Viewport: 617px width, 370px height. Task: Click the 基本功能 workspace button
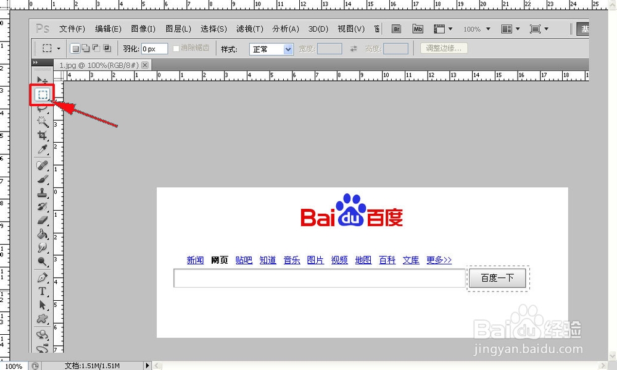pos(583,29)
